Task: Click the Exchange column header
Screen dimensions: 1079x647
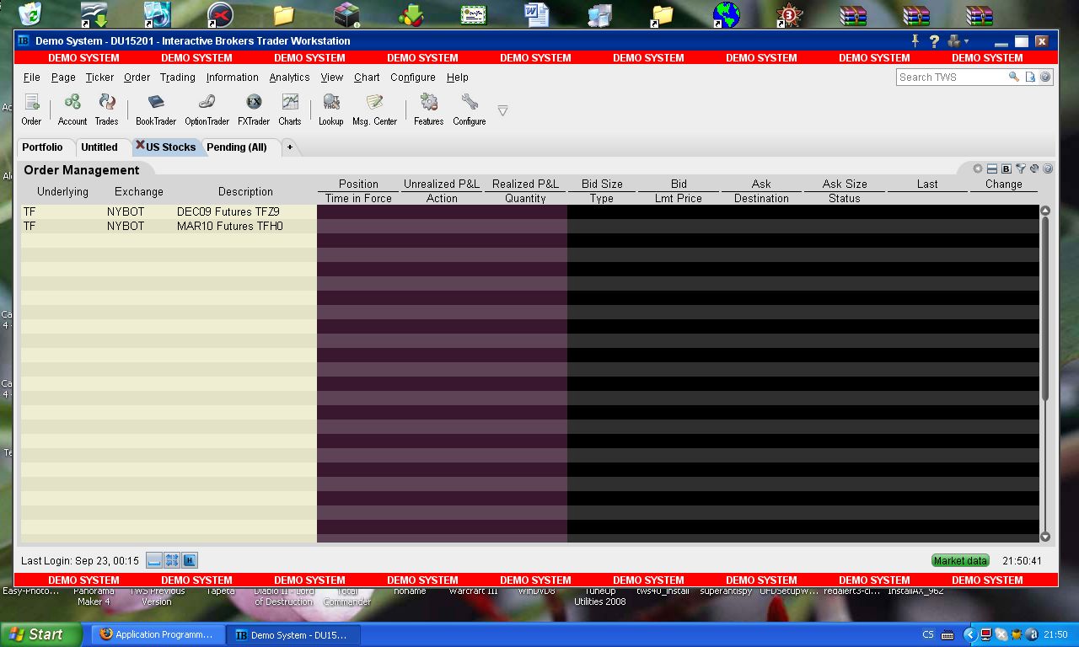Action: pos(139,191)
